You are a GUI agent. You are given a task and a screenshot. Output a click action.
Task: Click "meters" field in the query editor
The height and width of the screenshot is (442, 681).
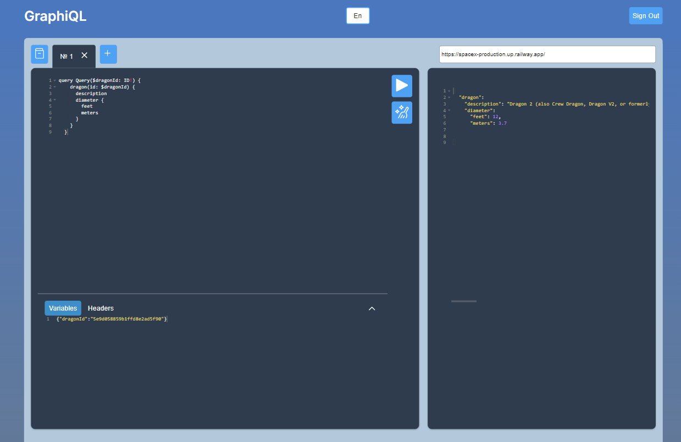[x=90, y=113]
